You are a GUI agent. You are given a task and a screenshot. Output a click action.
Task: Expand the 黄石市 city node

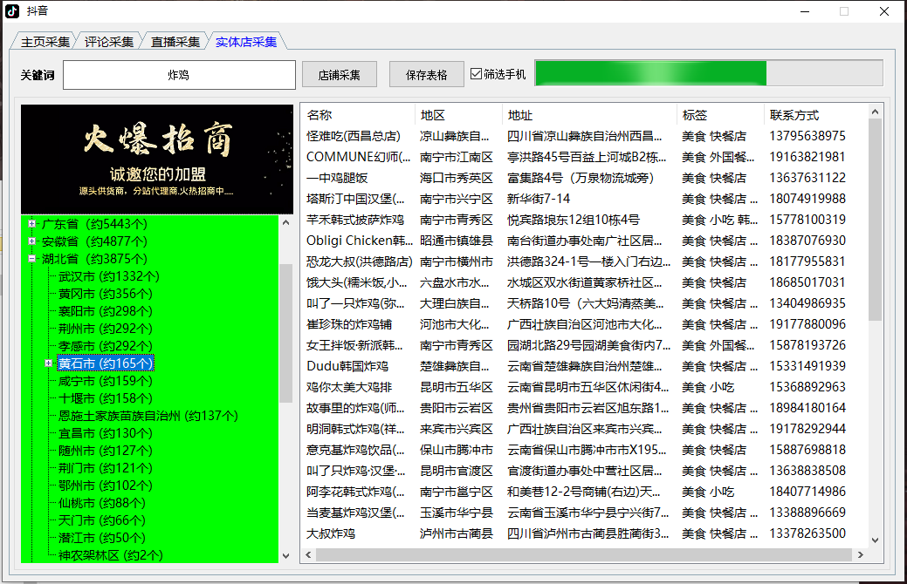click(50, 363)
